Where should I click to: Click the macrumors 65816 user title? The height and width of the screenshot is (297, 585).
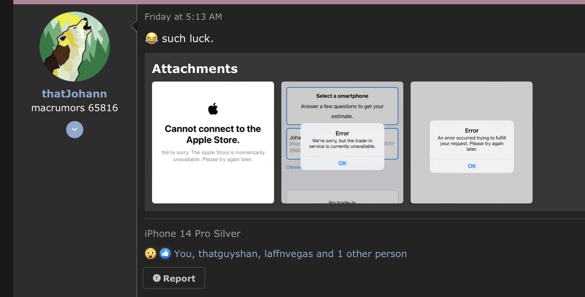point(75,108)
